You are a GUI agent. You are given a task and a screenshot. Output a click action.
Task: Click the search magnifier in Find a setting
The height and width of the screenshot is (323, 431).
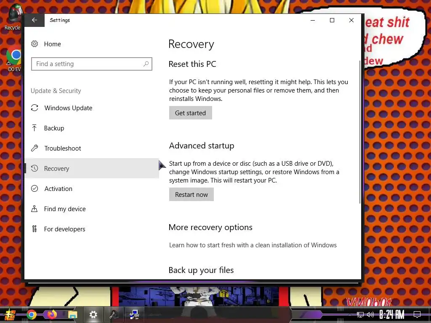point(146,64)
